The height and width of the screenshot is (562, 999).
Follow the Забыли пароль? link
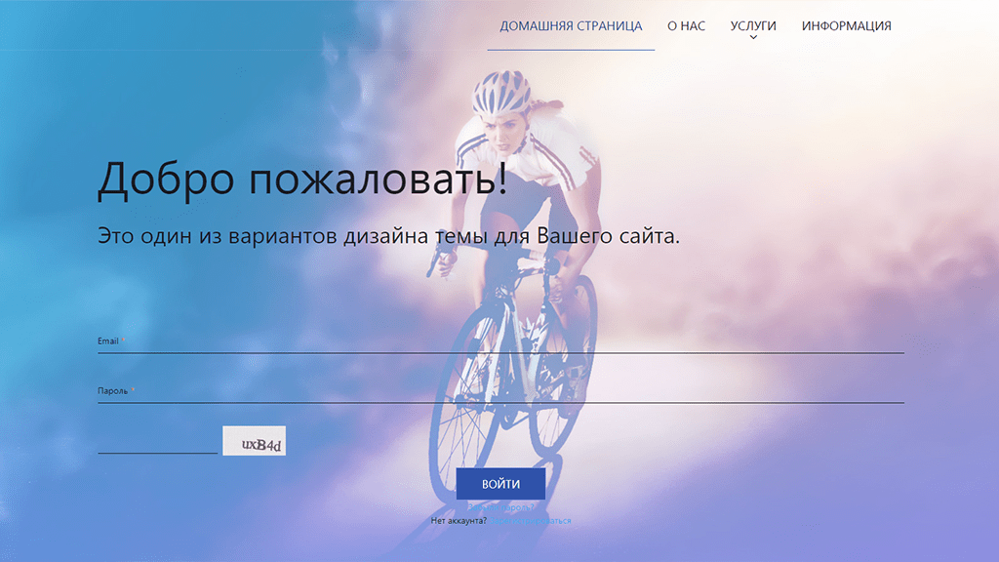tap(500, 507)
